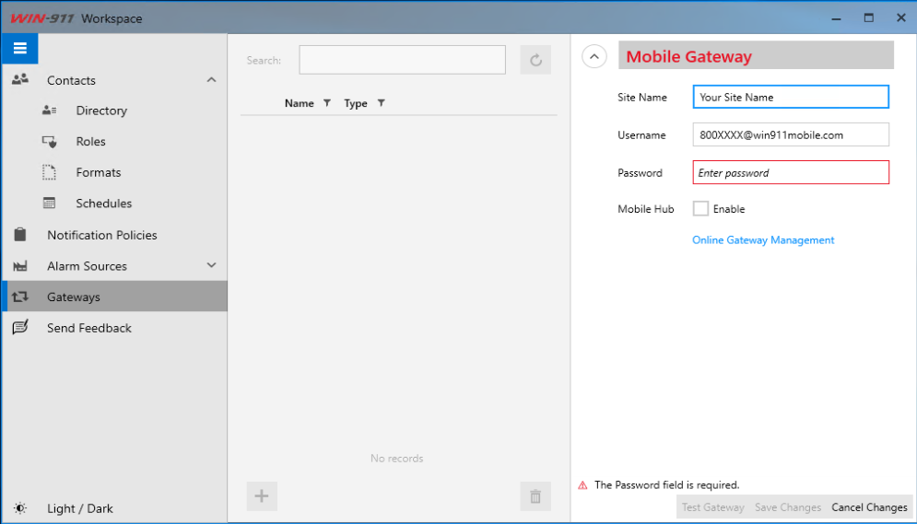Screen dimensions: 917x524
Task: Click the Directory contact card icon
Action: point(49,111)
